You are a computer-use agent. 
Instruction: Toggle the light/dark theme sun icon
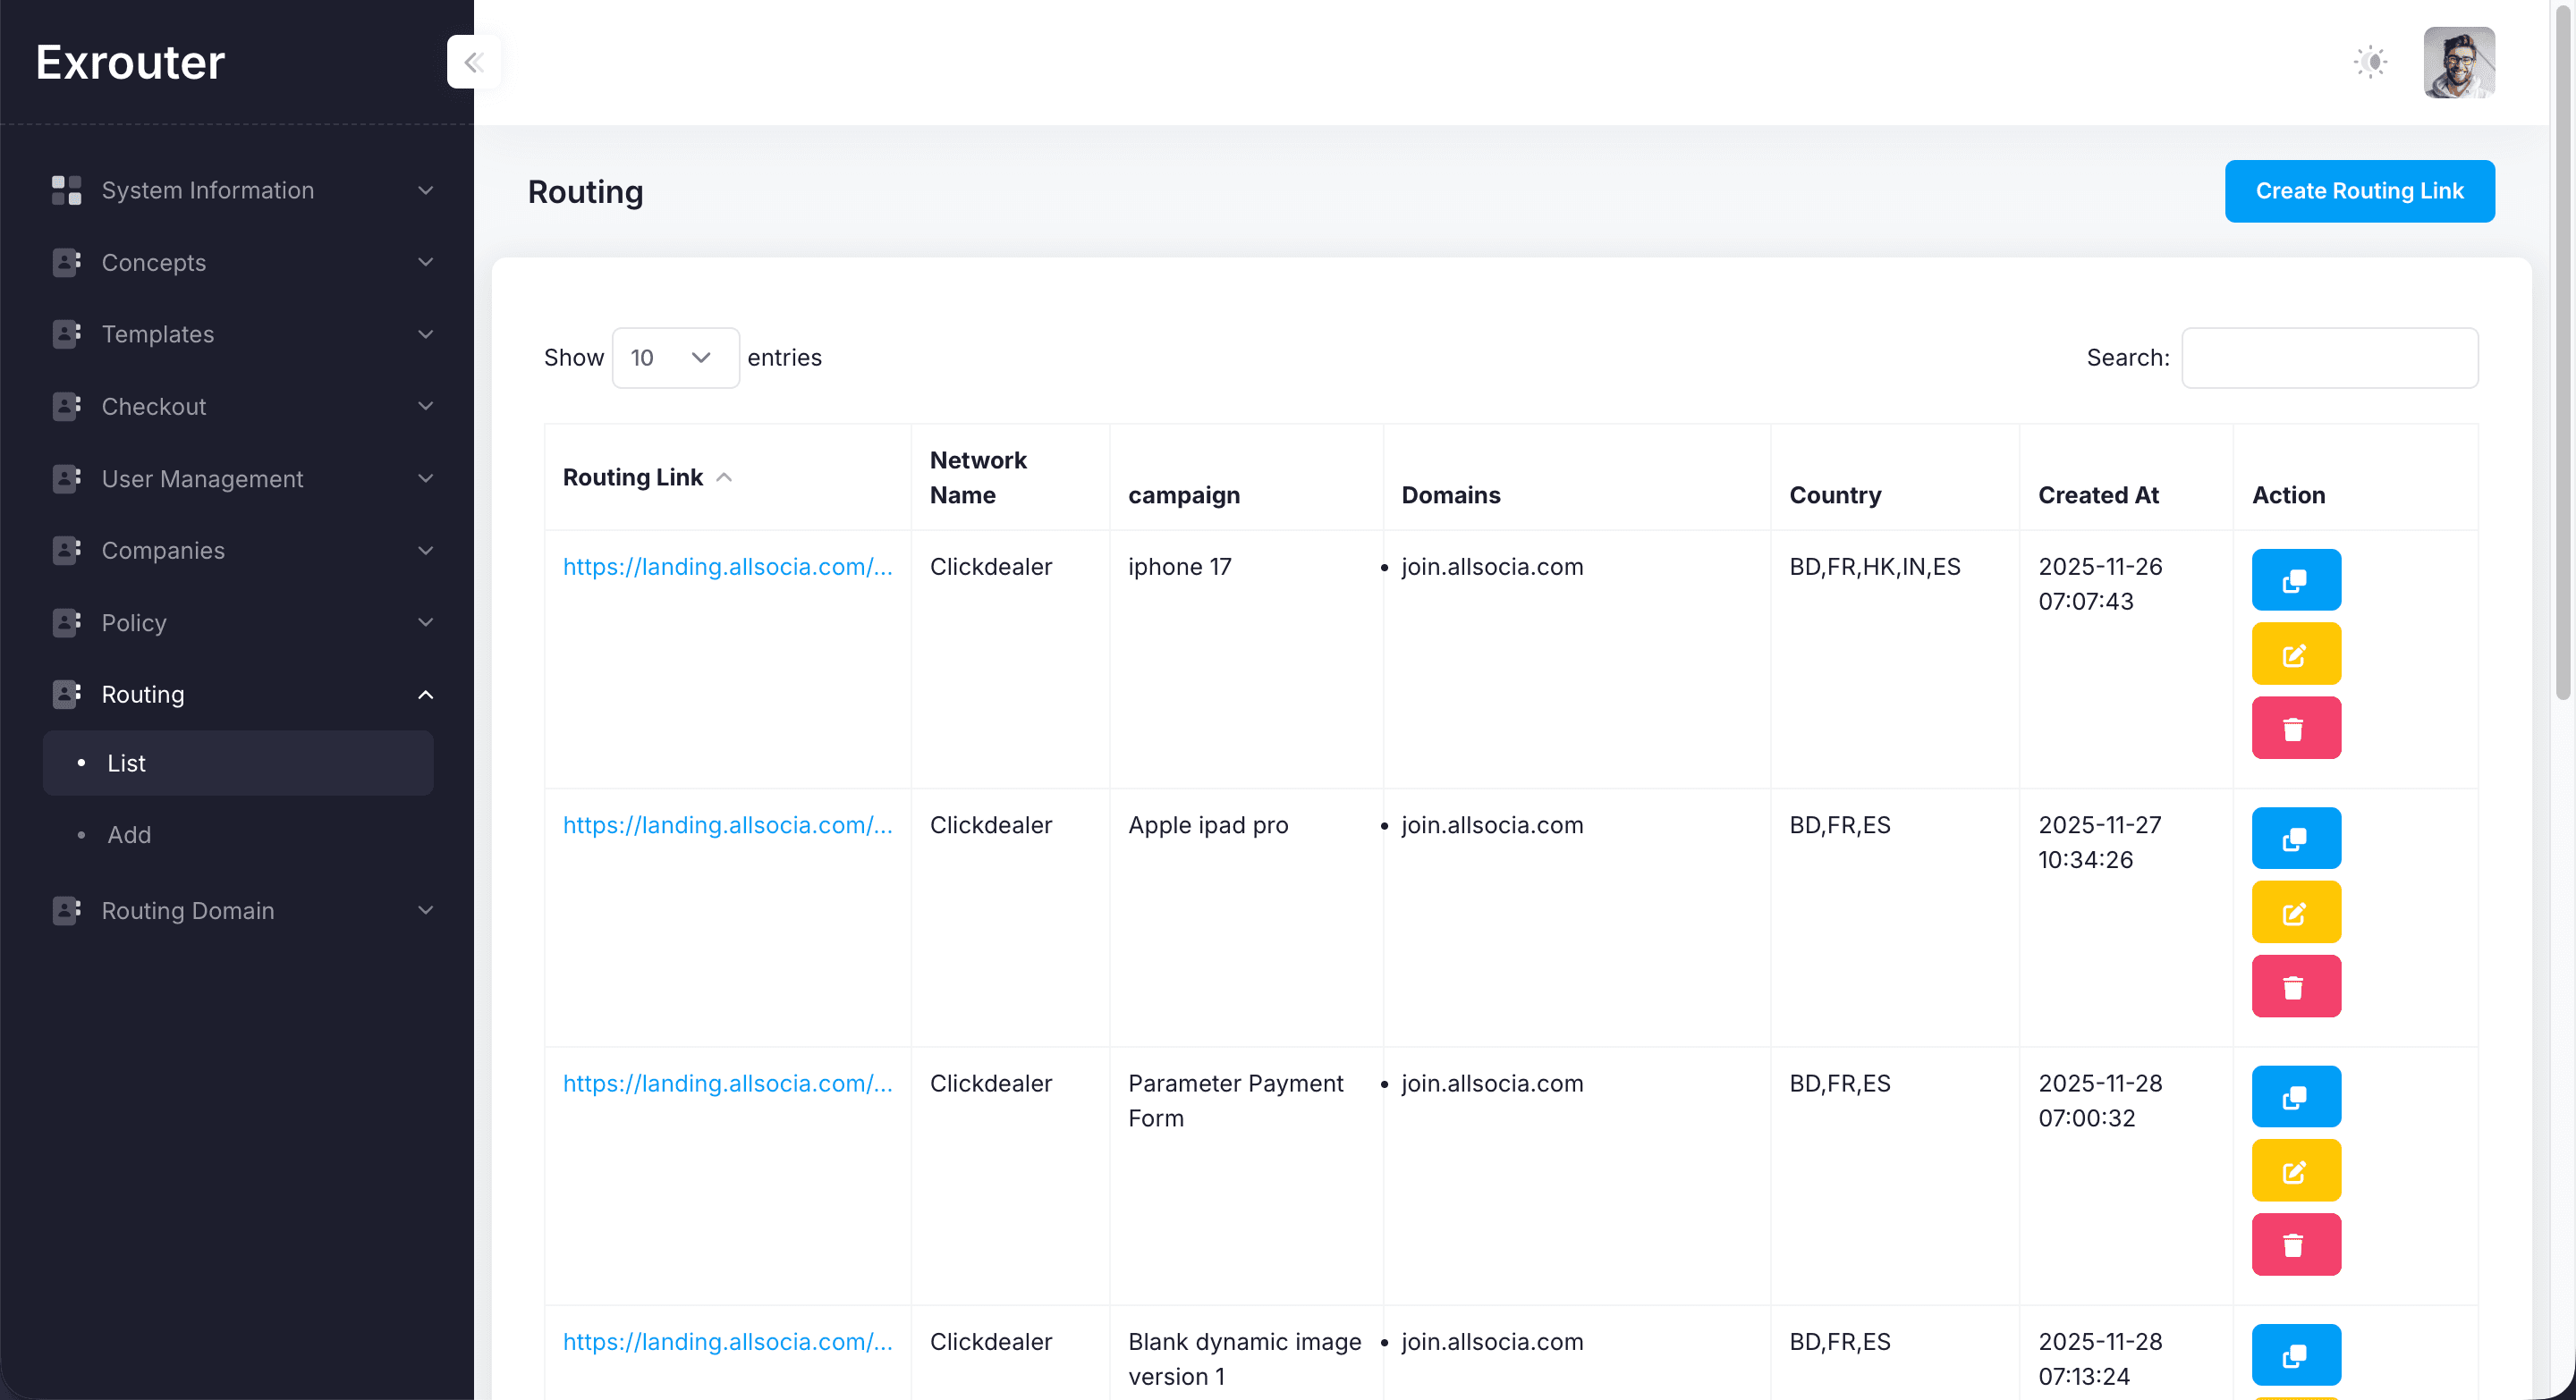pyautogui.click(x=2370, y=62)
